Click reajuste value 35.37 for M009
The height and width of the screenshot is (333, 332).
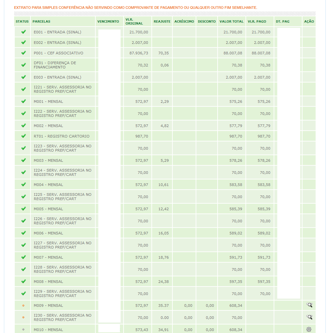coord(164,305)
